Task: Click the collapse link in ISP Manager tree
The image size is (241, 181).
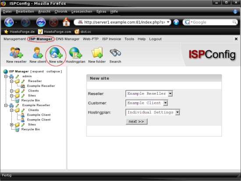Action: tap(53, 71)
